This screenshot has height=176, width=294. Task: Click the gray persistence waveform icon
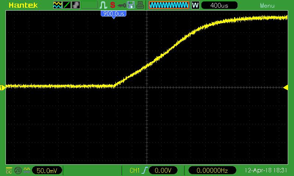pyautogui.click(x=76, y=5)
